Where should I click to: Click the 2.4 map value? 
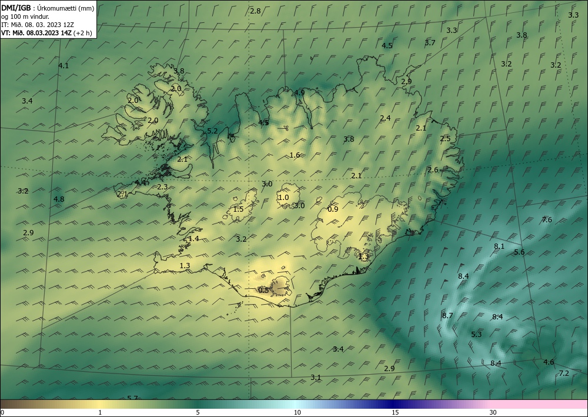[x=385, y=118]
